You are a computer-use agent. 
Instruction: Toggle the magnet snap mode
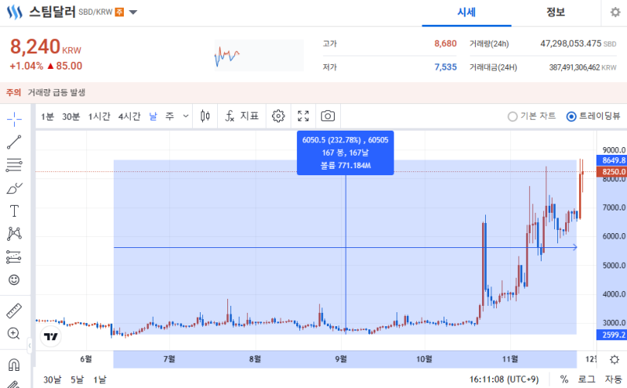(14, 365)
